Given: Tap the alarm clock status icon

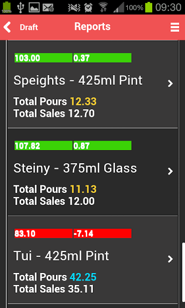Looking at the screenshot, I should click(x=88, y=8).
